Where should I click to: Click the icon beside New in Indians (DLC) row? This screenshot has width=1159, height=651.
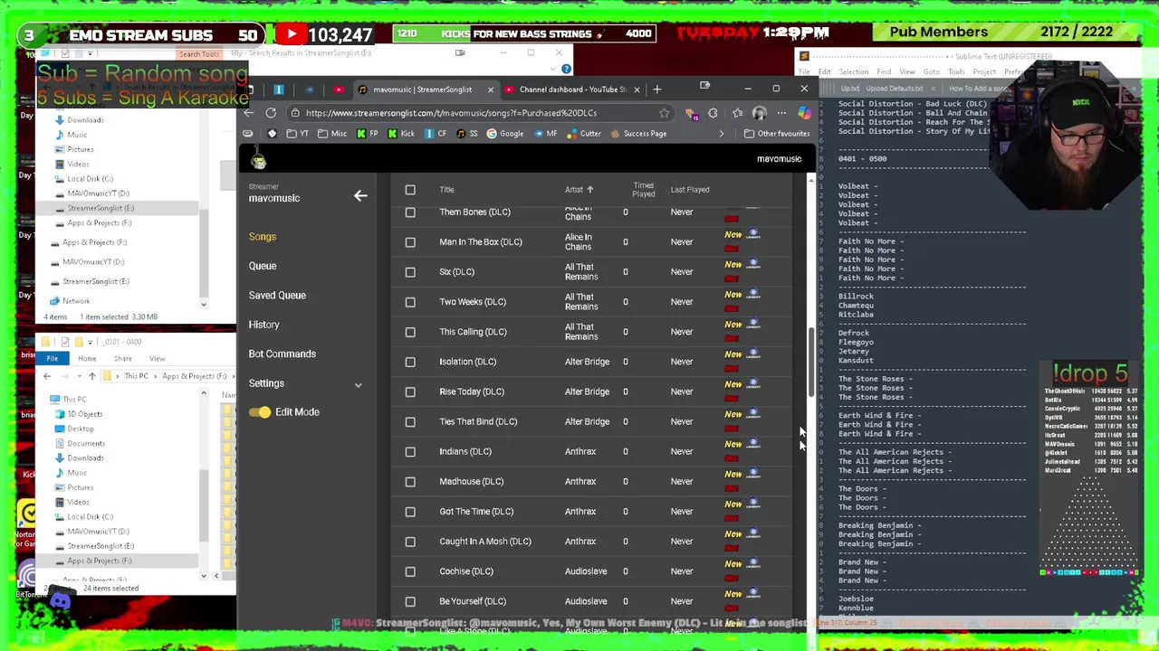(752, 442)
